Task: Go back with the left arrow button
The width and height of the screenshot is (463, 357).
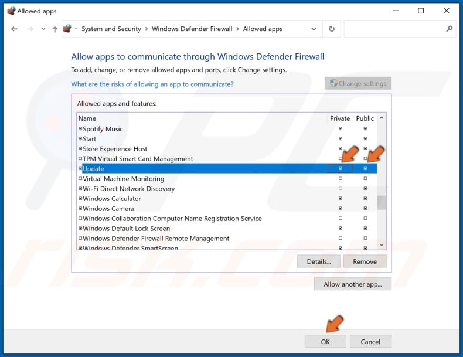Action: (14, 29)
